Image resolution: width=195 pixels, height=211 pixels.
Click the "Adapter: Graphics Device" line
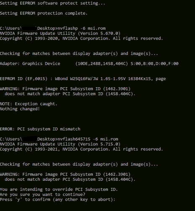[x=89, y=64]
